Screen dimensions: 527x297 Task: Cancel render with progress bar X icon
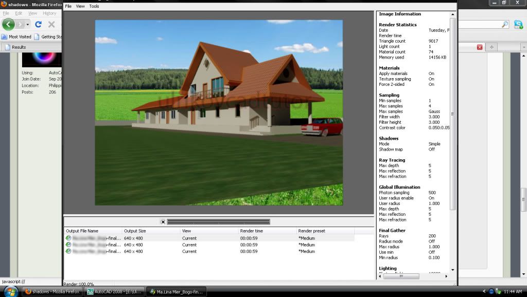coord(163,222)
